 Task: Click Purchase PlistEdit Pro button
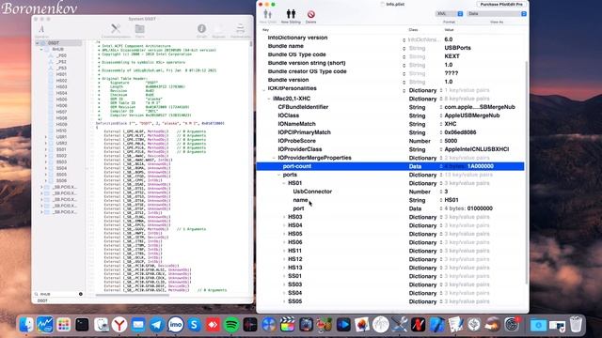[501, 4]
